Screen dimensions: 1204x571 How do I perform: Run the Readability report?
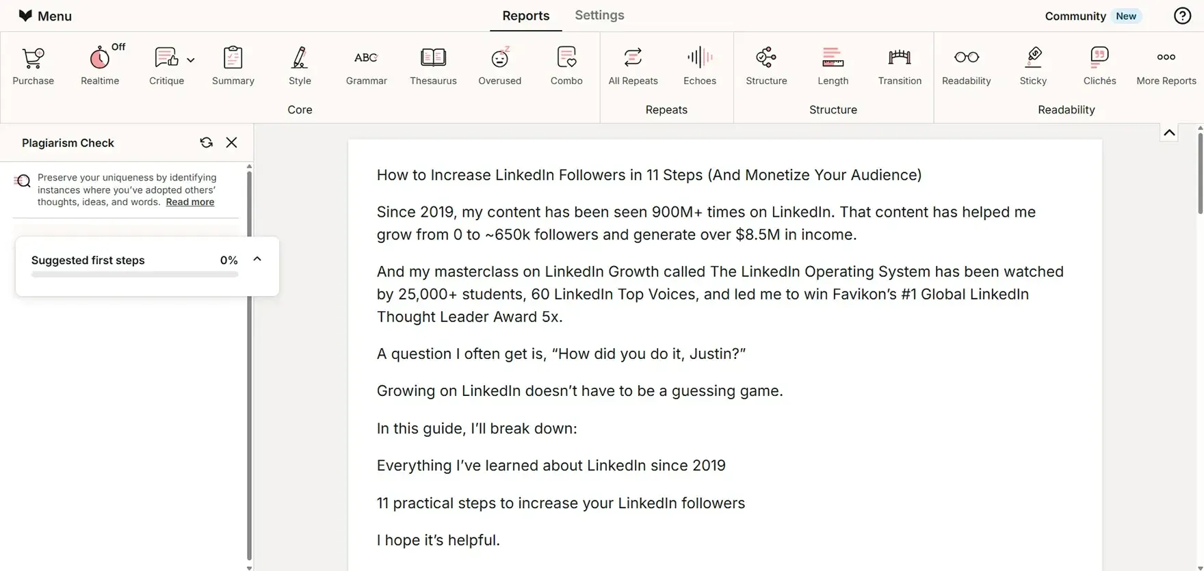coord(966,66)
